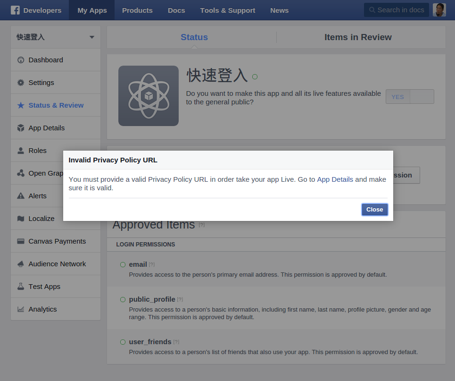Click the App Details cube icon
Image resolution: width=455 pixels, height=381 pixels.
click(x=21, y=128)
